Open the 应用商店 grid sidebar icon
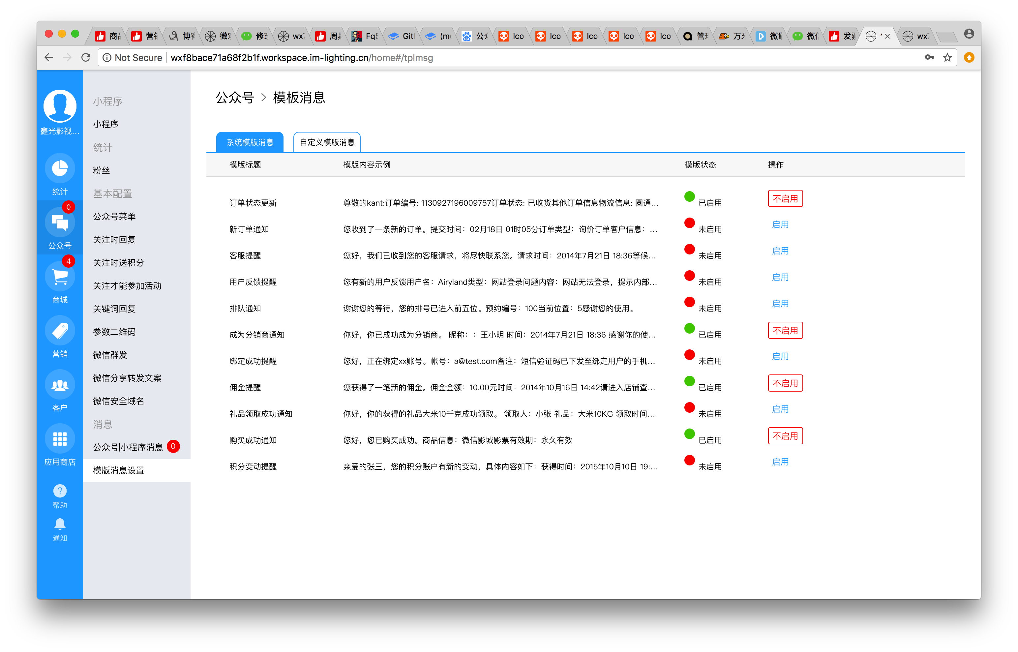The image size is (1018, 652). [x=60, y=439]
